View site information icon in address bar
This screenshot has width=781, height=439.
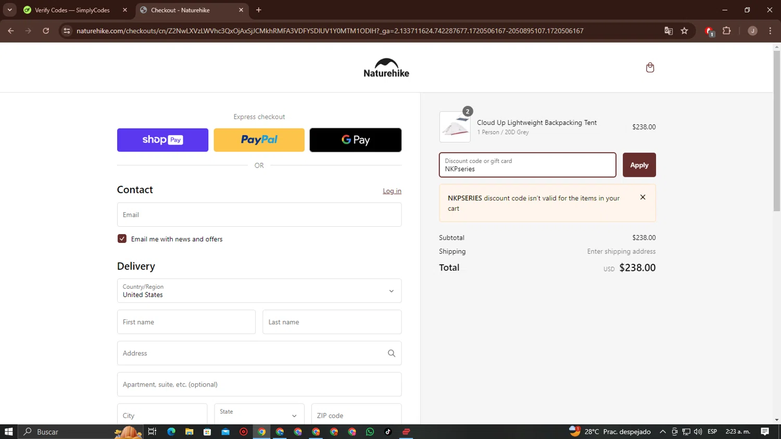(x=67, y=31)
